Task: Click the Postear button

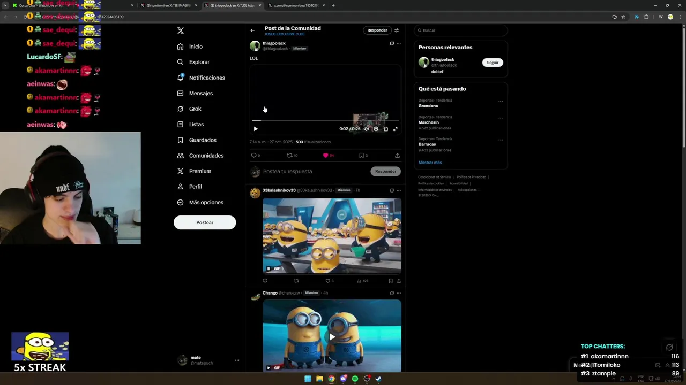Action: pos(205,222)
